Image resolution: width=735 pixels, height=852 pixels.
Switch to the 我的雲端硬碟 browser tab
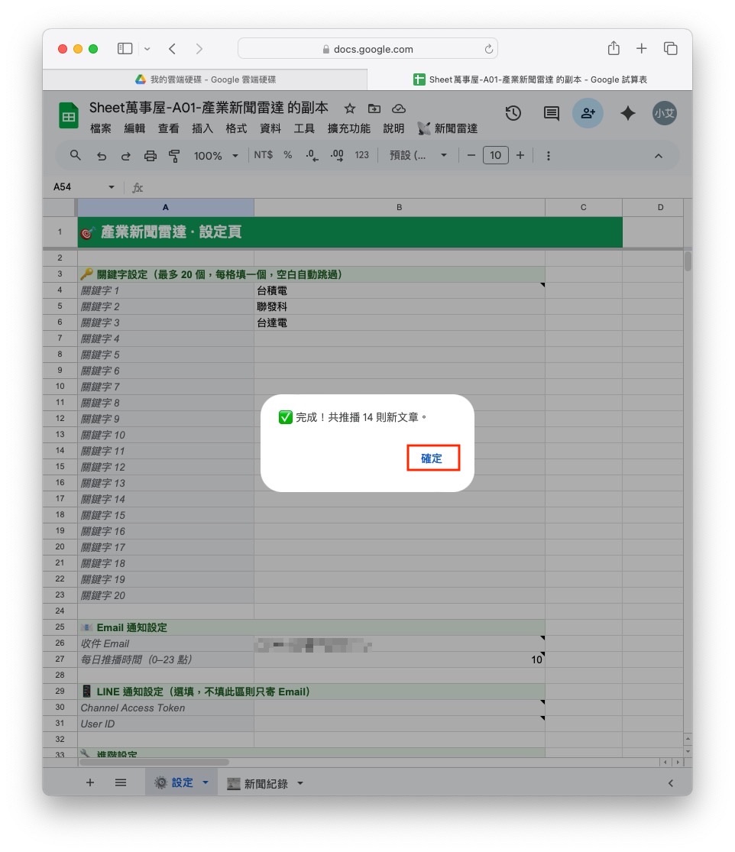tap(205, 79)
